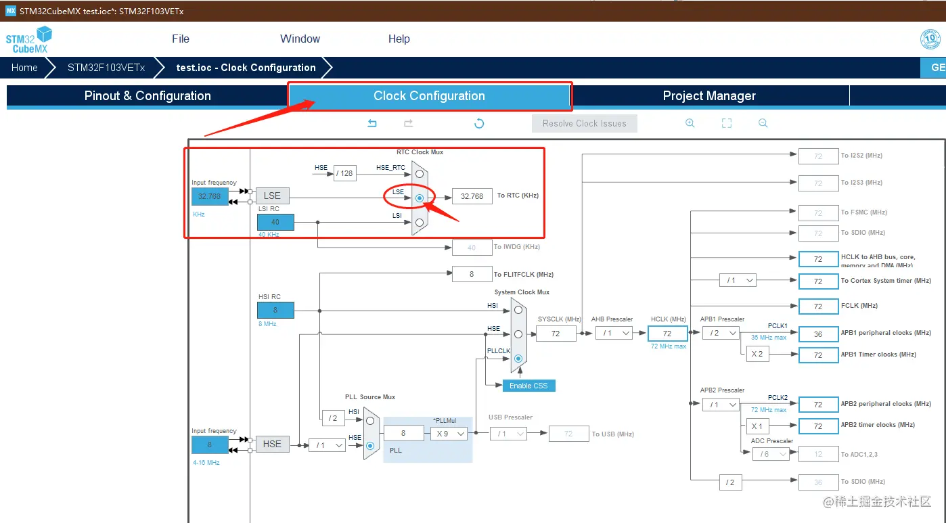
Task: Select PLLCLK in System Clock Mux
Action: (x=518, y=358)
